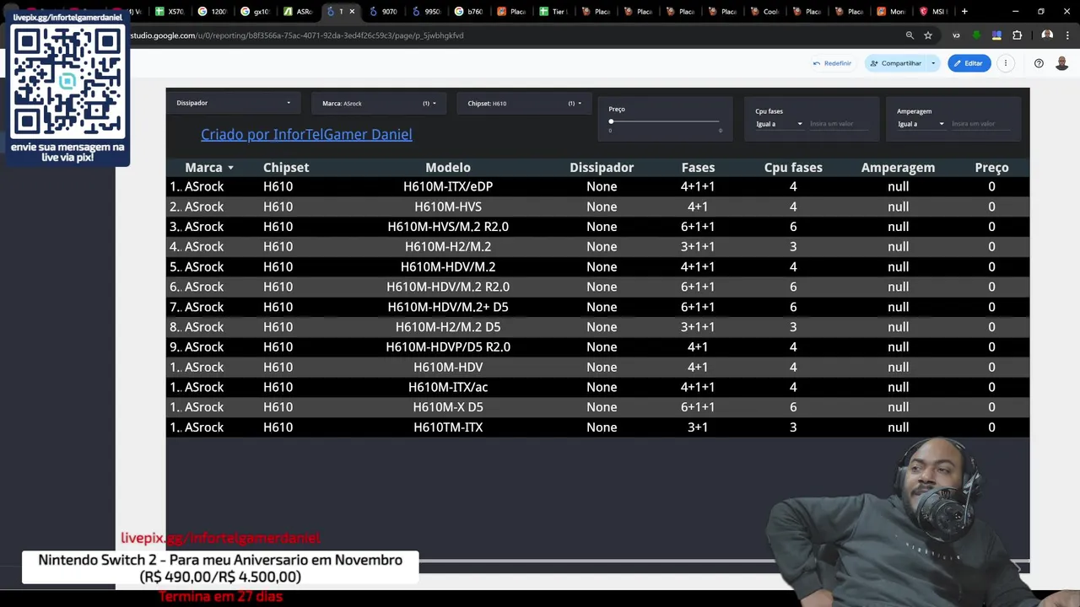This screenshot has height=607, width=1080.
Task: Sort by the Preço column header
Action: pos(991,168)
